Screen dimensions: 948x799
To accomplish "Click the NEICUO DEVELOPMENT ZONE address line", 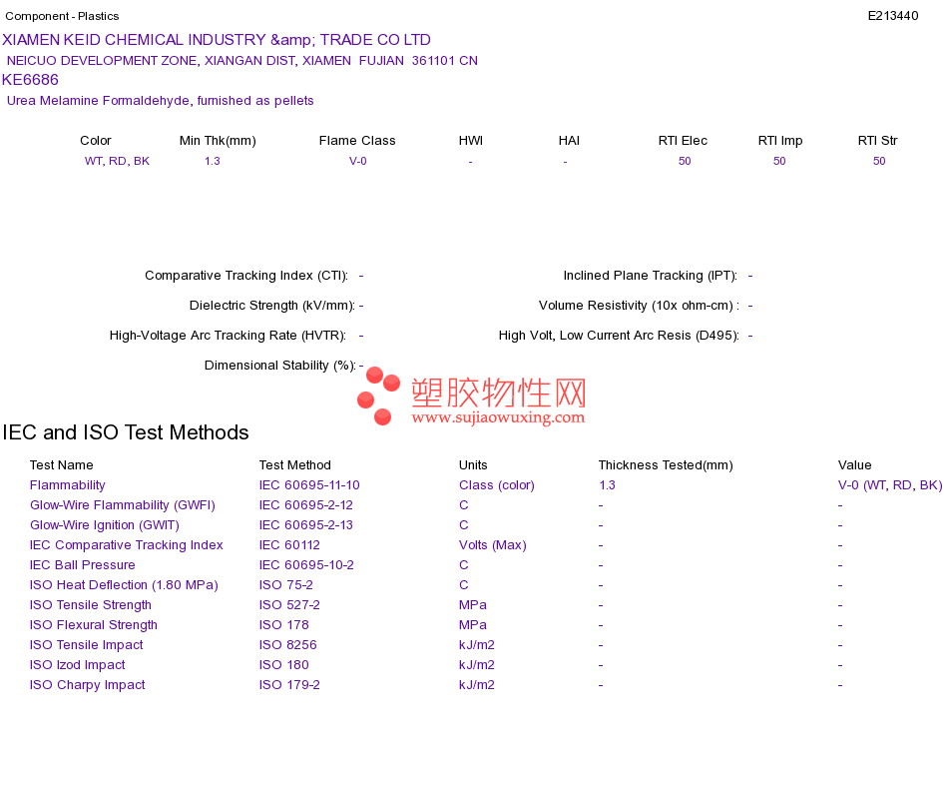I will 241,61.
